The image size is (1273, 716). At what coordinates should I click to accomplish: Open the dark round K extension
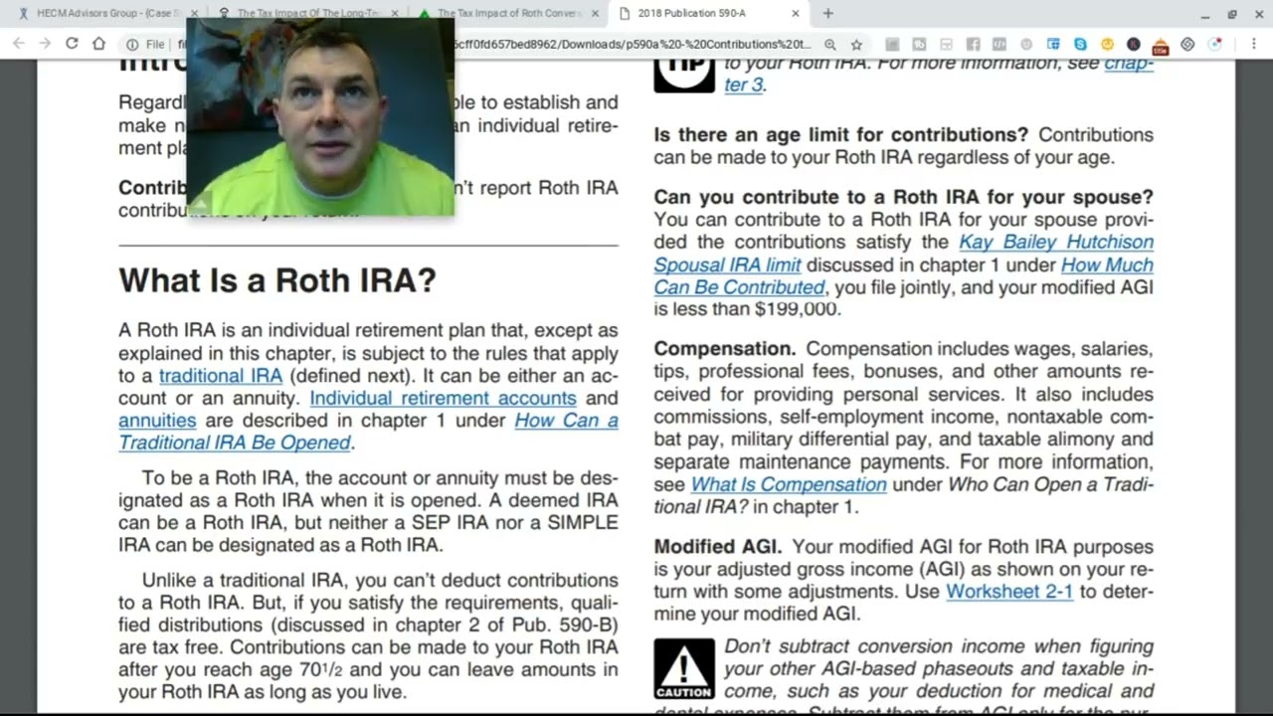click(1134, 45)
